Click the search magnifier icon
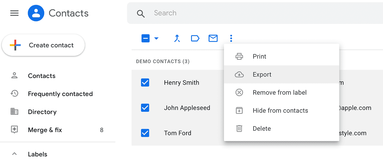The height and width of the screenshot is (160, 383). pos(141,14)
